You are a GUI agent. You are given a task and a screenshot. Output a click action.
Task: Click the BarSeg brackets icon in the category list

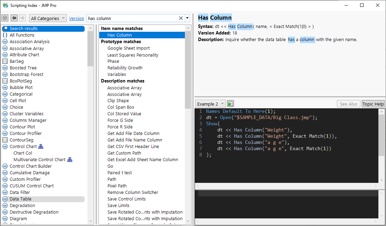[5, 61]
